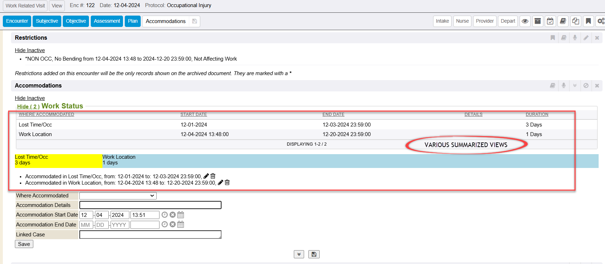The height and width of the screenshot is (264, 605).
Task: Set current time for Accommodation Start Date
Action: point(164,215)
